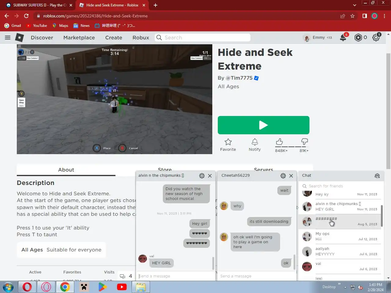This screenshot has height=293, width=391.
Task: Open the Maps bookmark
Action: coord(60,26)
